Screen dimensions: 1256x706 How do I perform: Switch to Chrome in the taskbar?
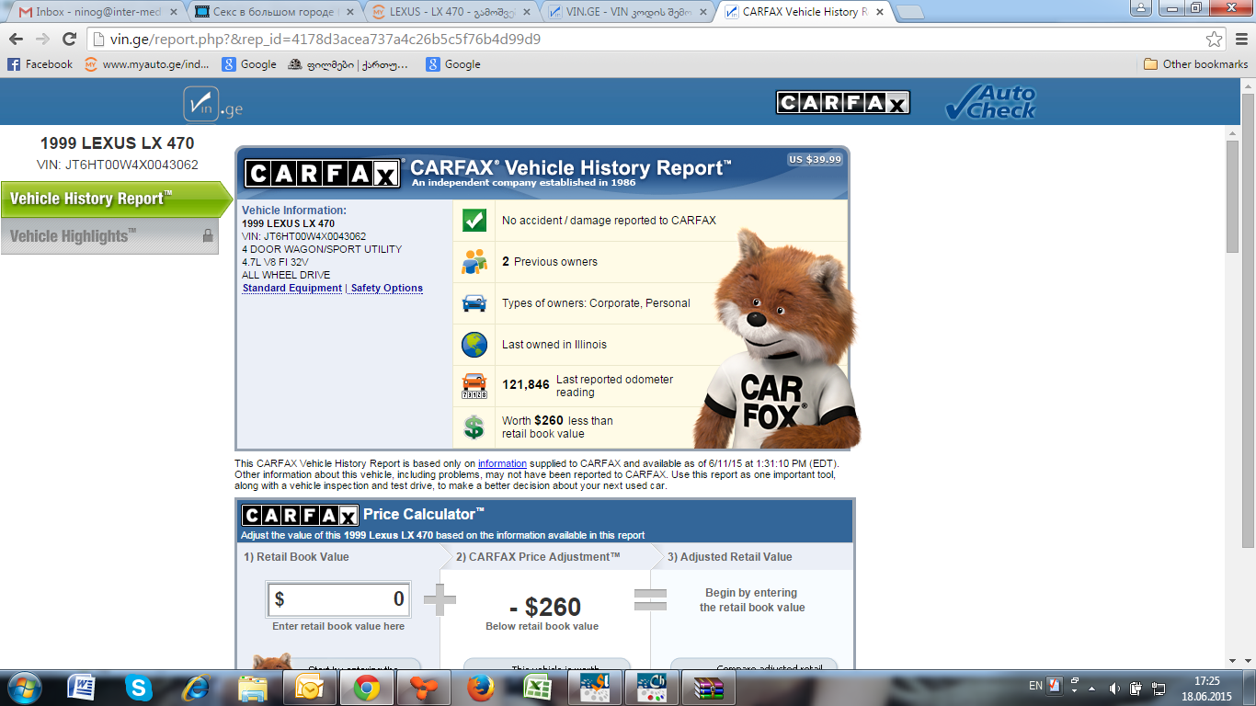click(x=367, y=688)
